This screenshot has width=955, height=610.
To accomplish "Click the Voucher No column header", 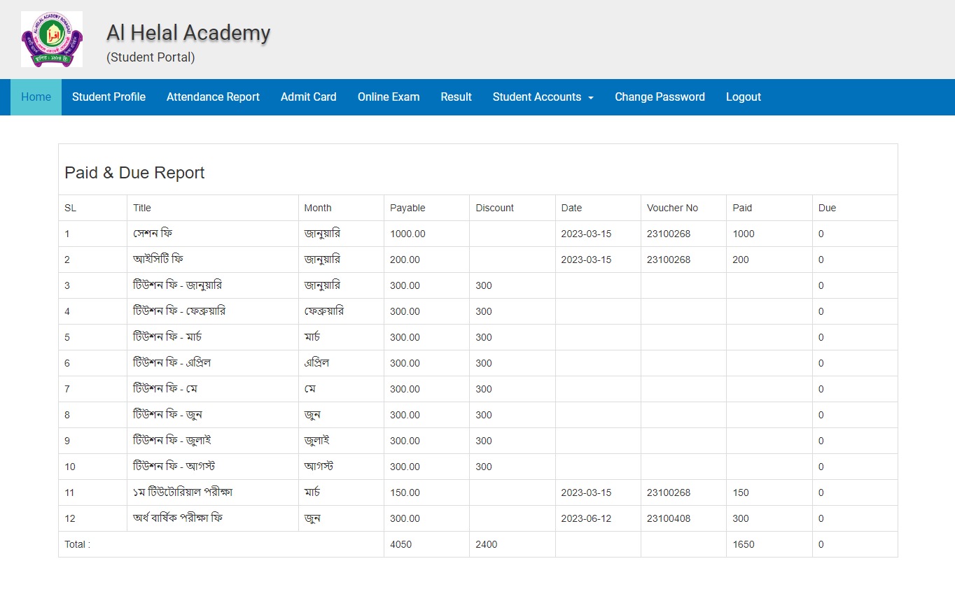I will (672, 208).
